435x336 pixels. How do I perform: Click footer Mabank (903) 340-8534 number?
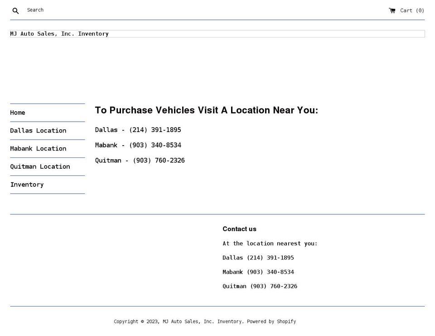[x=258, y=272]
